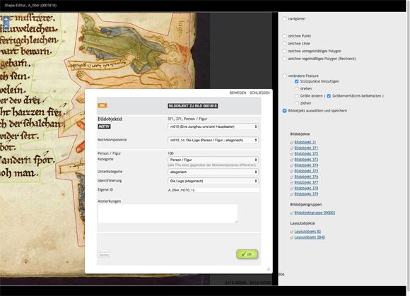Select zeichne Linie mode
This screenshot has width=410, height=296.
click(x=284, y=44)
